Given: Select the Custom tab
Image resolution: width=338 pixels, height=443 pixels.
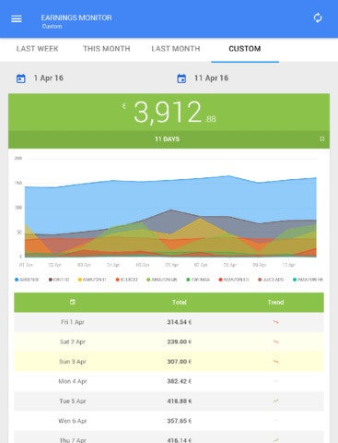Looking at the screenshot, I should tap(245, 49).
